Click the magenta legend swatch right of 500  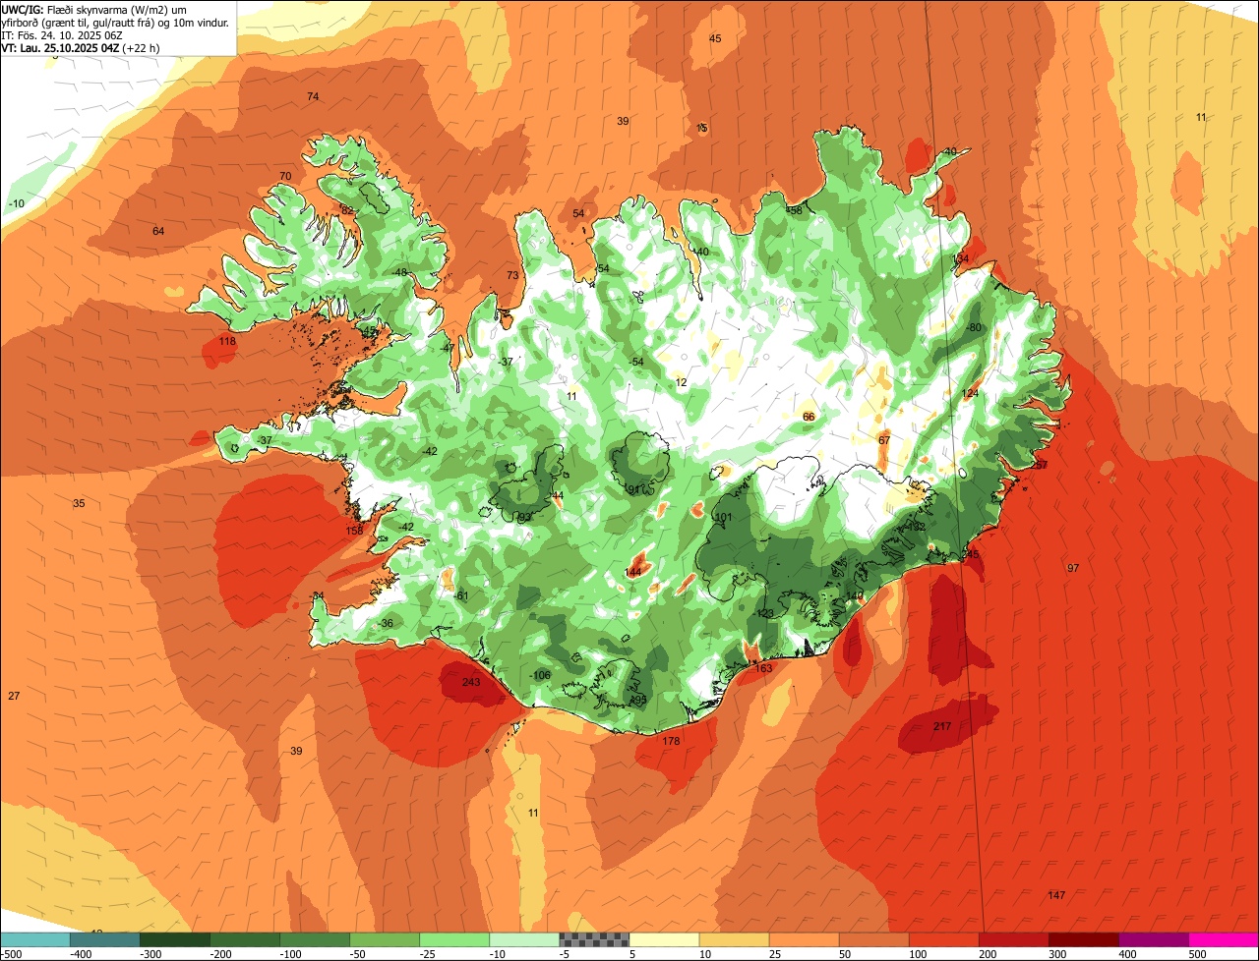[1224, 940]
